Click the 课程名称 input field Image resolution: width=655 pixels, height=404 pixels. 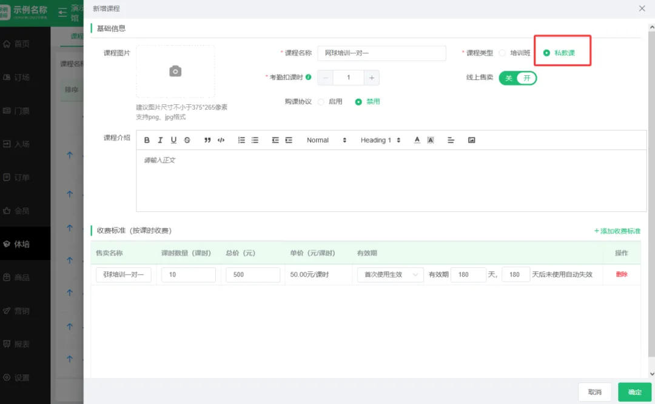[x=381, y=53]
